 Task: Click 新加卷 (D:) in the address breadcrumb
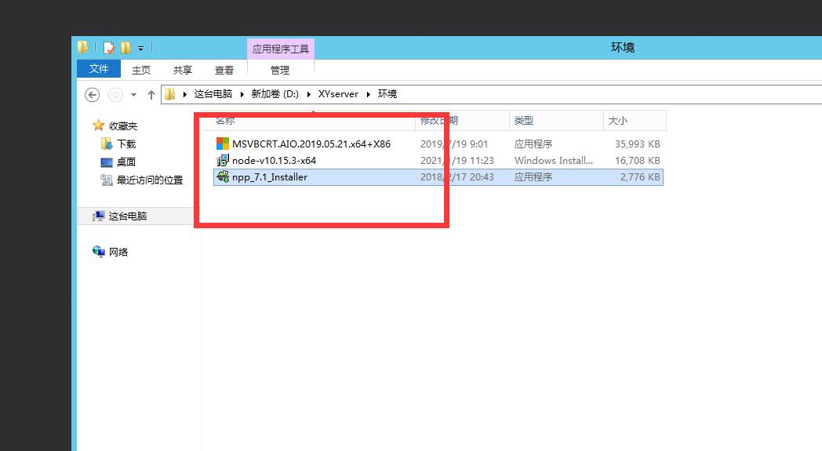275,94
